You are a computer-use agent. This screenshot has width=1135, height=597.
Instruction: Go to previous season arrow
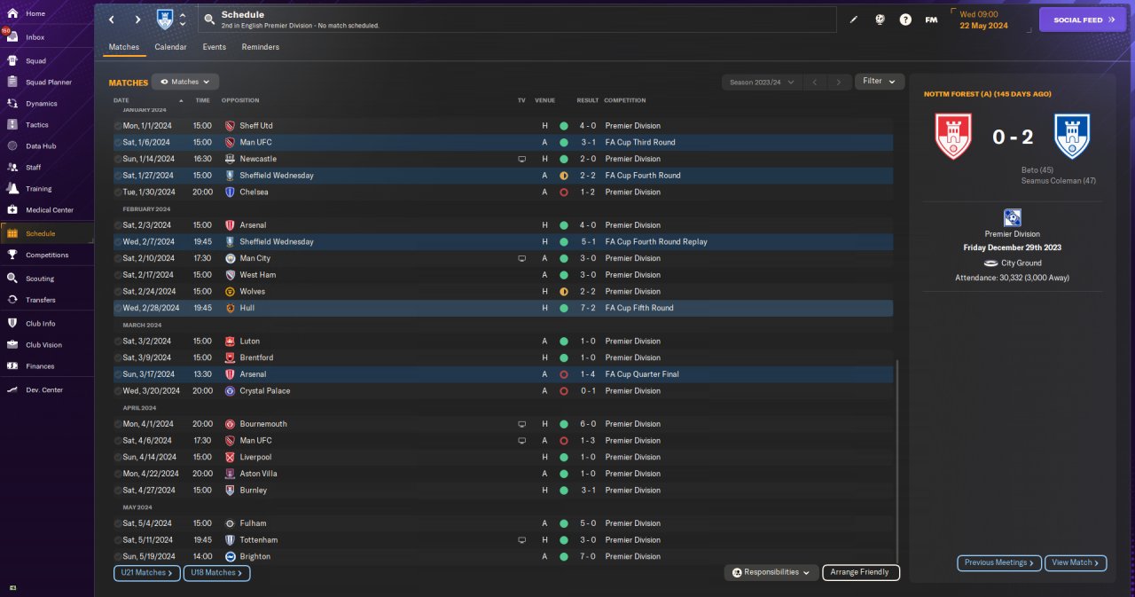(x=814, y=82)
